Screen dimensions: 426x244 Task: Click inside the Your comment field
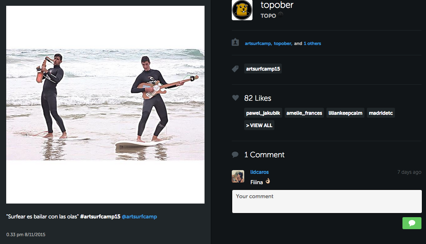(326, 201)
